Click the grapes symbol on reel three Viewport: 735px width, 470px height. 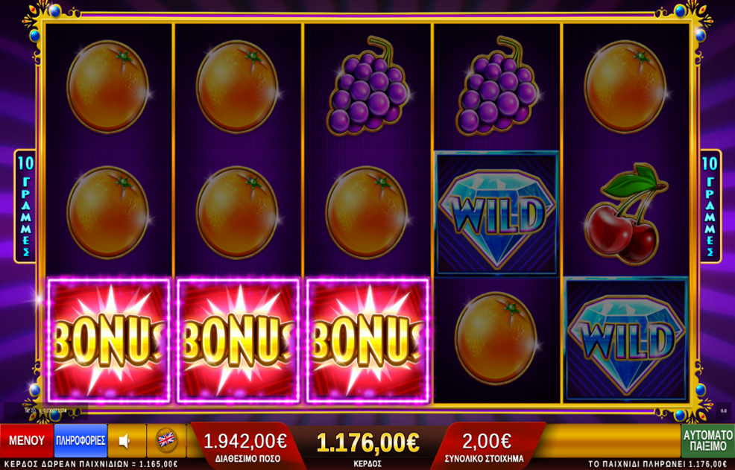coord(368,86)
